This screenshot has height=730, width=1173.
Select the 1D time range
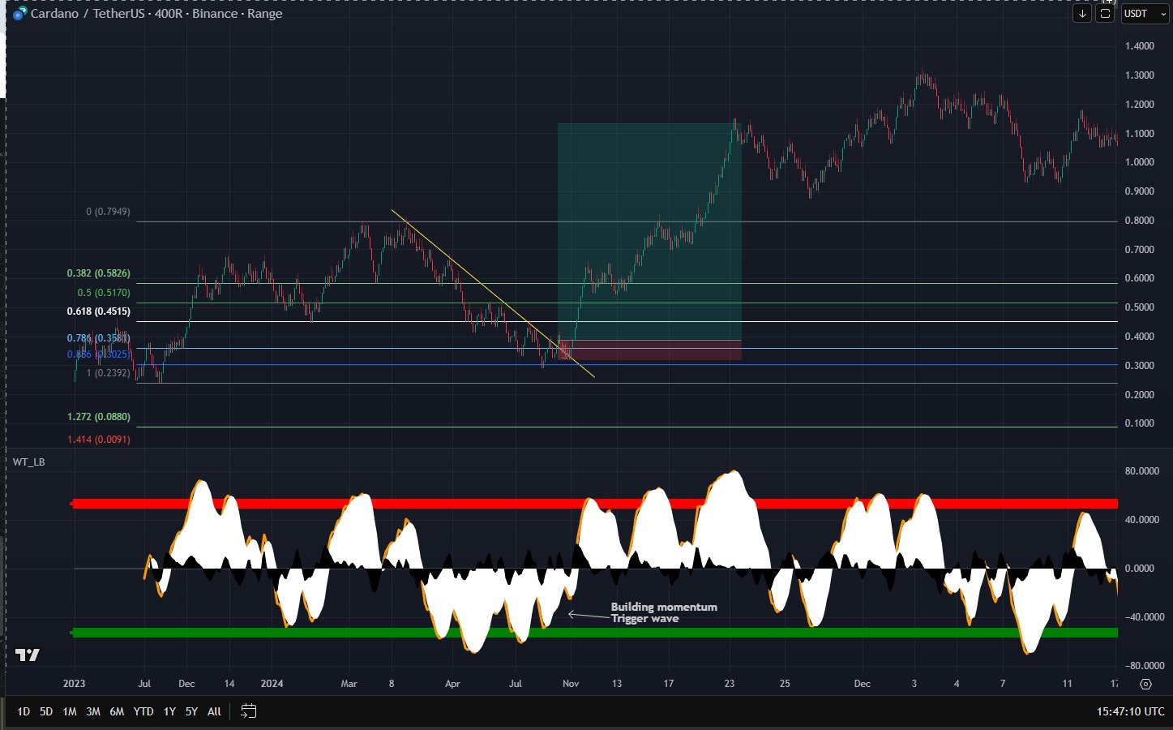pyautogui.click(x=24, y=711)
